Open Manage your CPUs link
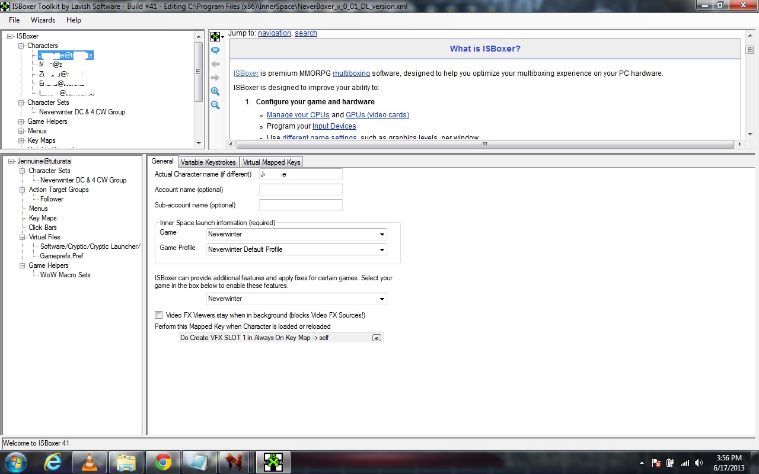This screenshot has width=759, height=474. point(298,115)
